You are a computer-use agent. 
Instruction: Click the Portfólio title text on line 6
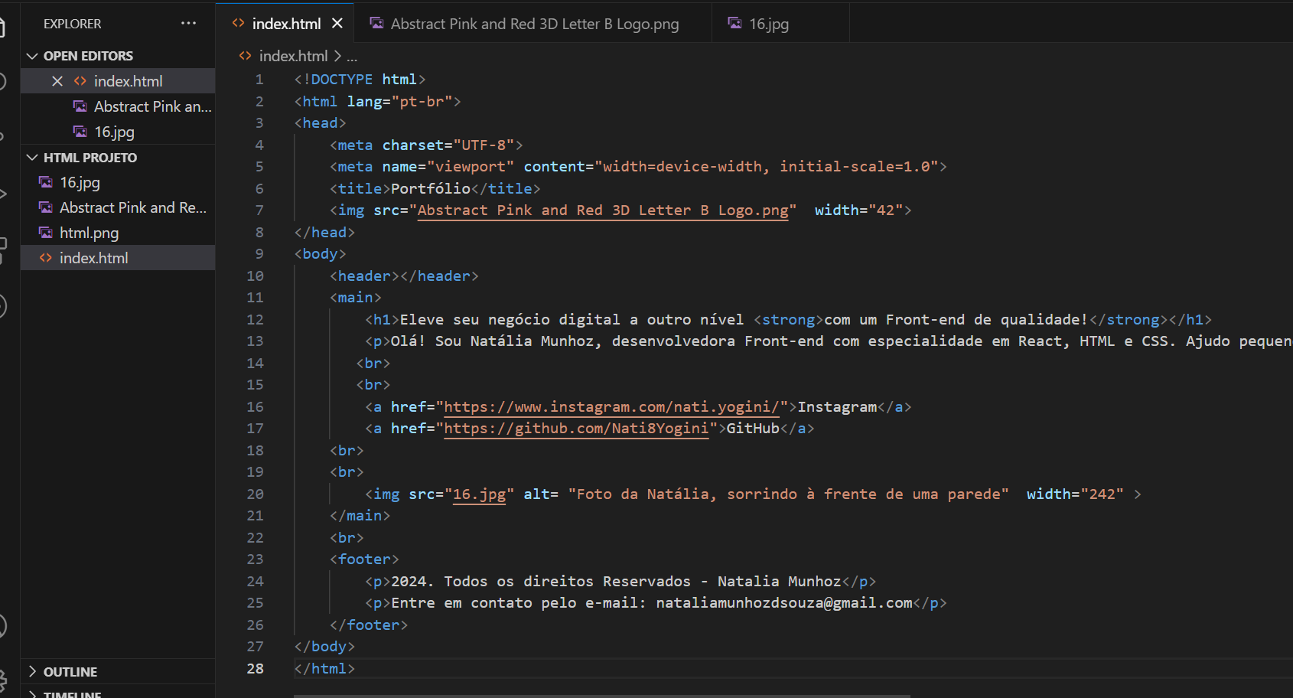tap(431, 188)
